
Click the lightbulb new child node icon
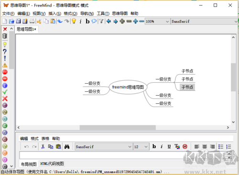click(x=74, y=21)
